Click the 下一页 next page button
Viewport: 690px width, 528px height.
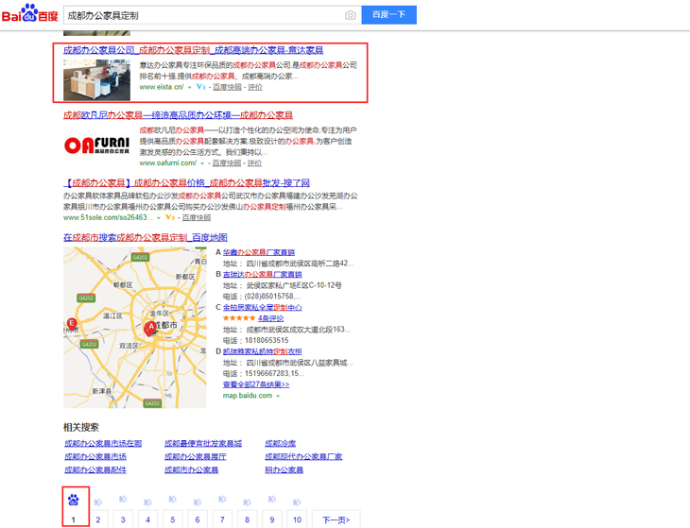click(336, 519)
